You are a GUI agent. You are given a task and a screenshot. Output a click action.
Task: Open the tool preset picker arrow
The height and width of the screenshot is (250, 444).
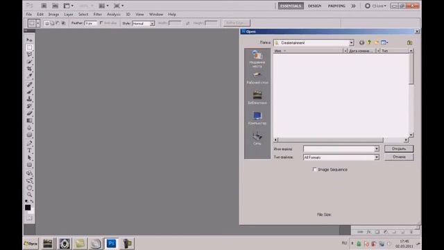(x=38, y=23)
